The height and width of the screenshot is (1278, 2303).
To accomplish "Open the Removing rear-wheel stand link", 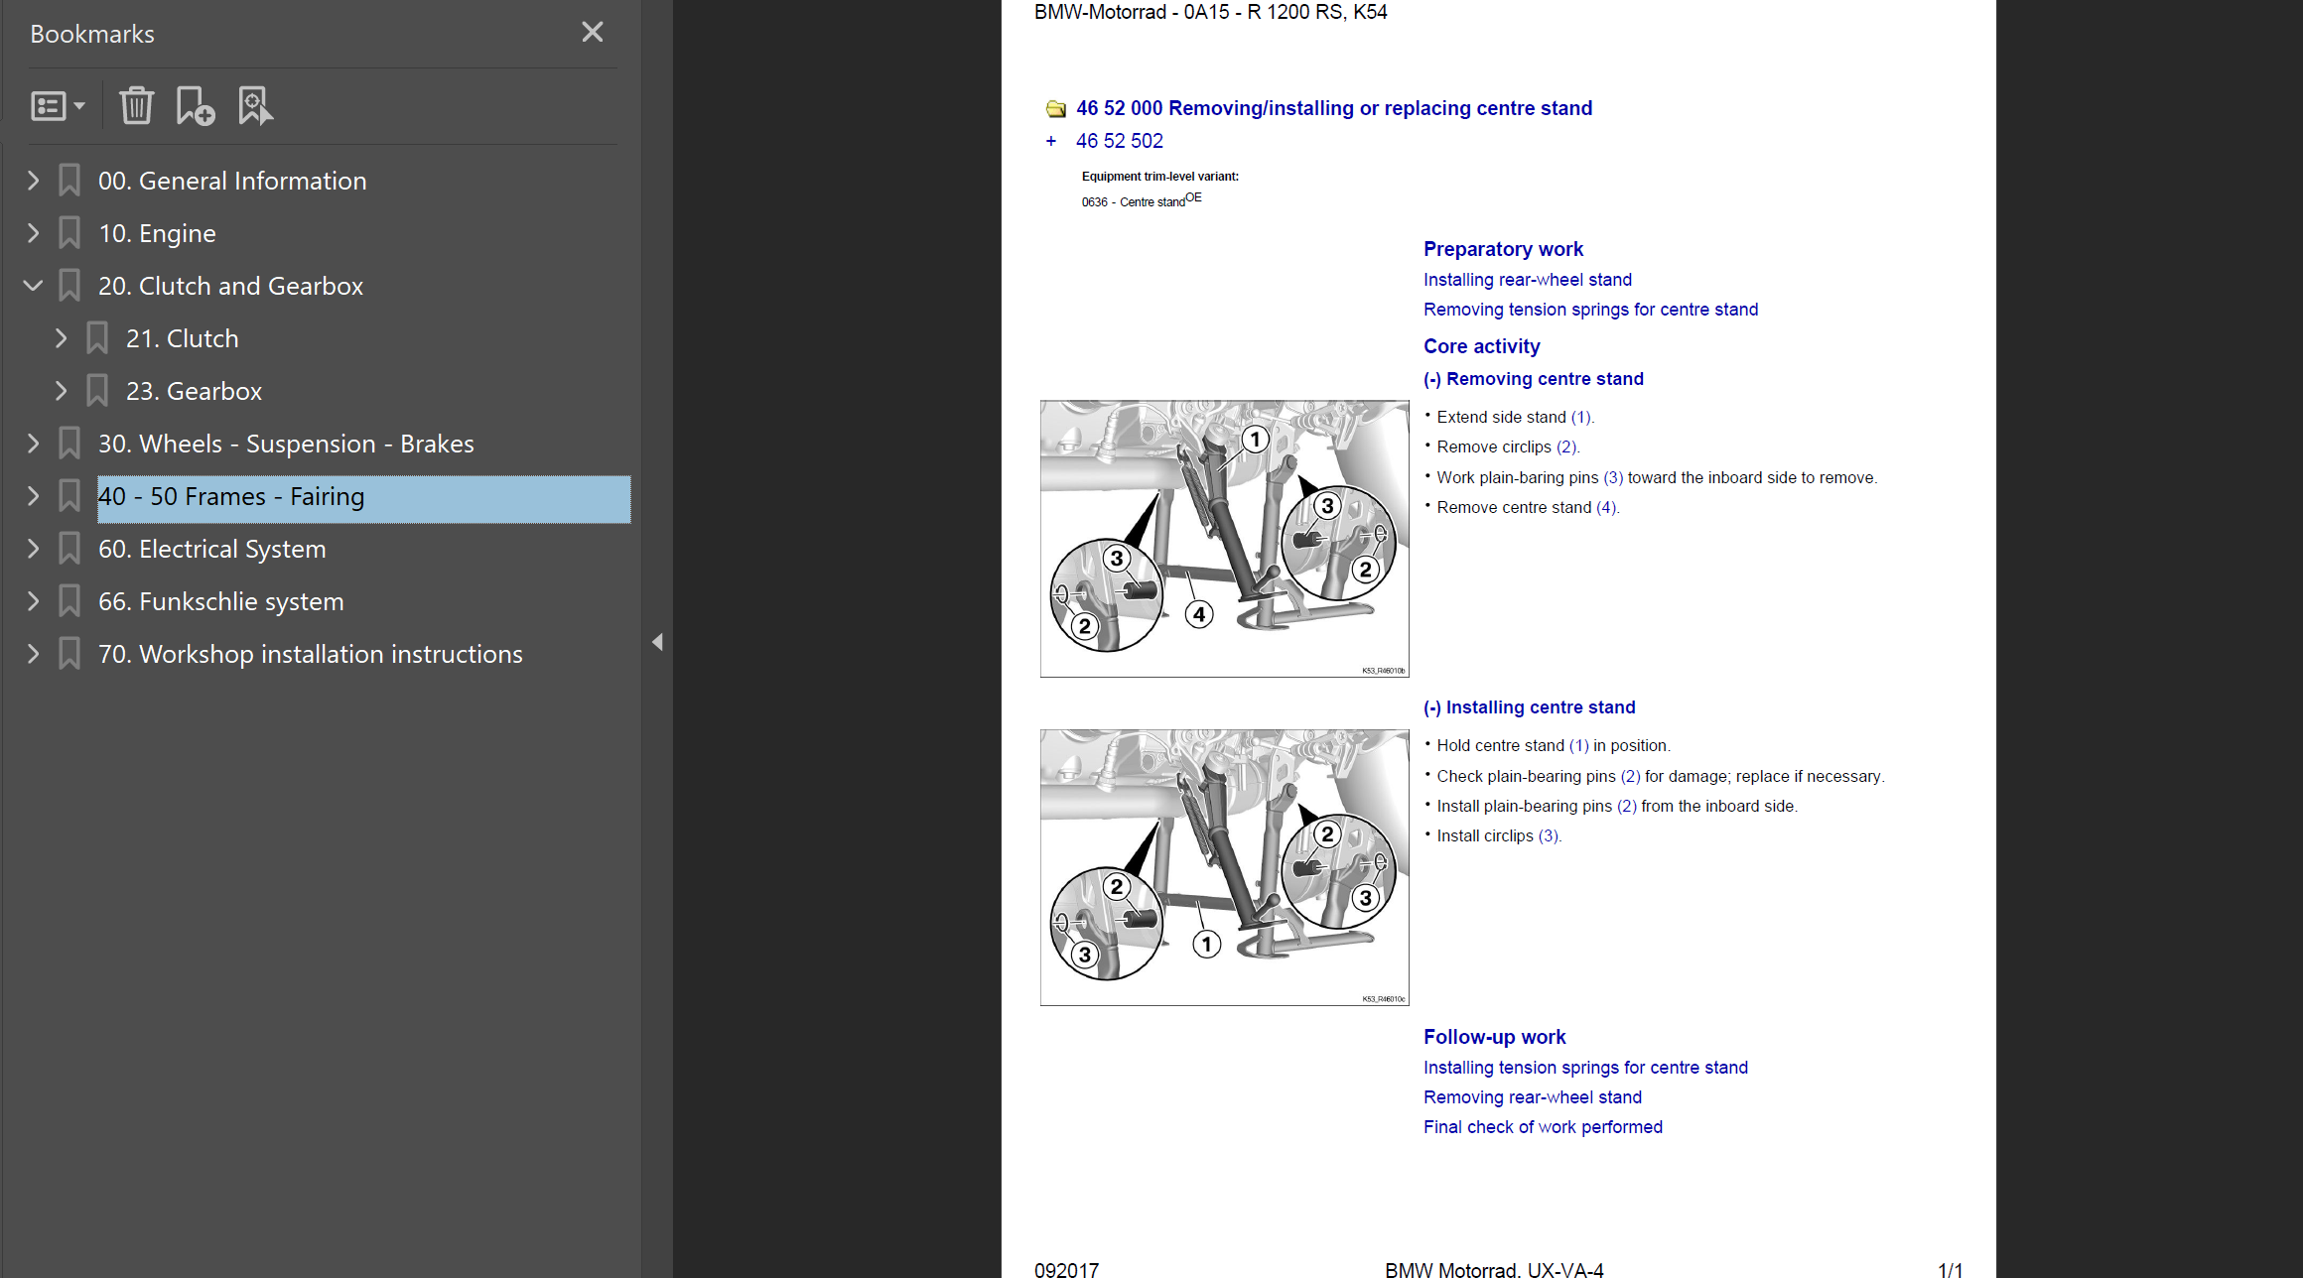I will click(1533, 1097).
